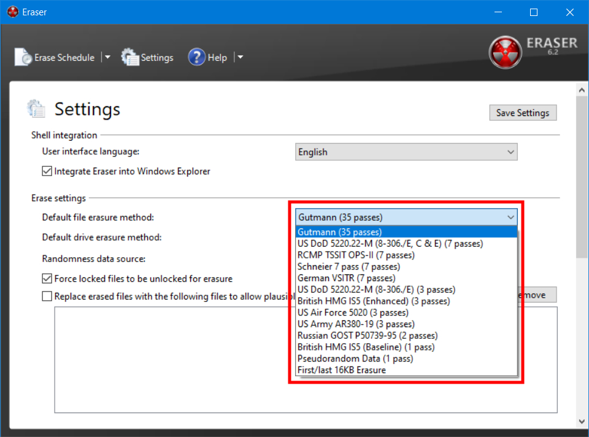Image resolution: width=589 pixels, height=437 pixels.
Task: Open the User interface language dropdown
Action: click(x=406, y=152)
